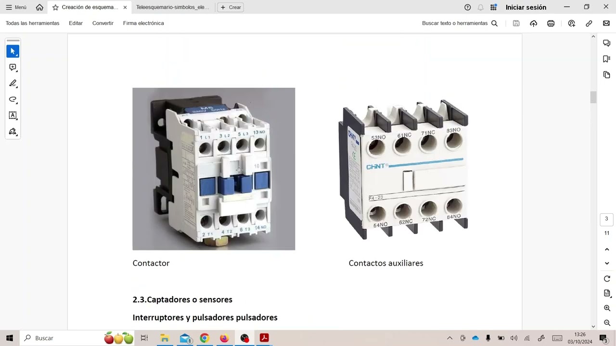This screenshot has height=346, width=616.
Task: Open Task View on taskbar
Action: (144, 338)
